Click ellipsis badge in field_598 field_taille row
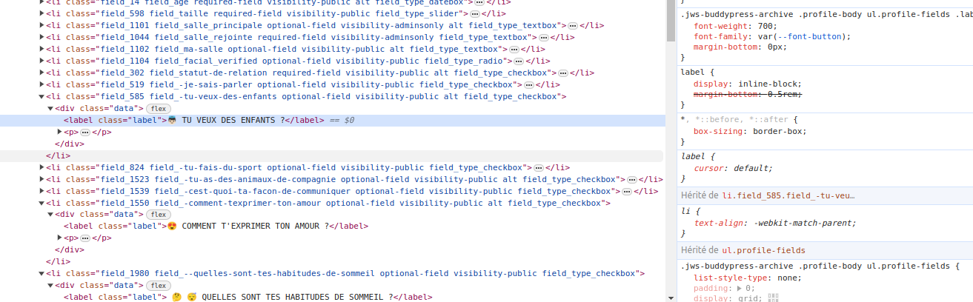This screenshot has width=973, height=302. [x=474, y=13]
